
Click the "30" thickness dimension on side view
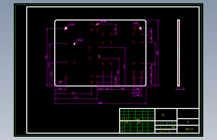pyautogui.click(x=183, y=89)
